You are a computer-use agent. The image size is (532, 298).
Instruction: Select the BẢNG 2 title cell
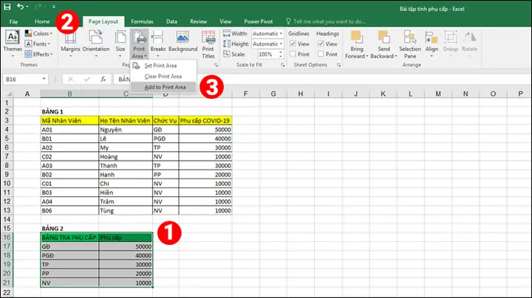click(69, 228)
